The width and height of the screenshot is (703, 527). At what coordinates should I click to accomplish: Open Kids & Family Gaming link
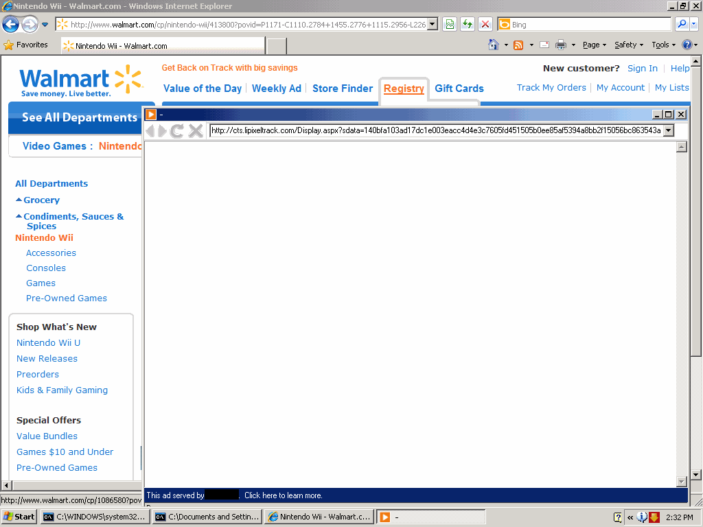coord(62,390)
